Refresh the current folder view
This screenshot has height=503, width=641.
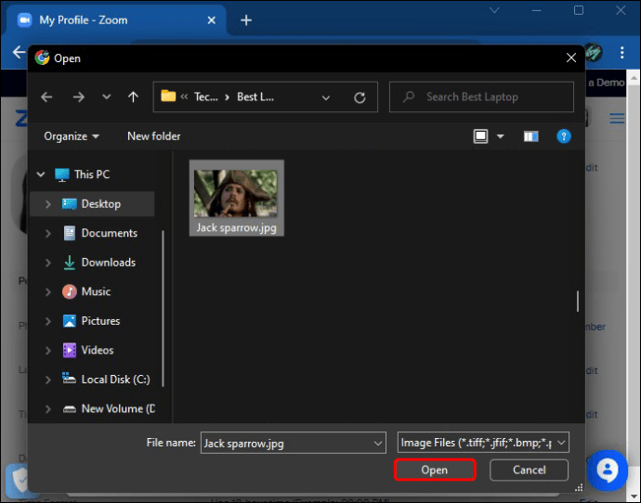point(360,97)
